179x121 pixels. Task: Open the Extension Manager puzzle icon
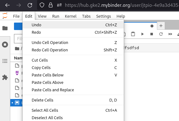coord(5,77)
